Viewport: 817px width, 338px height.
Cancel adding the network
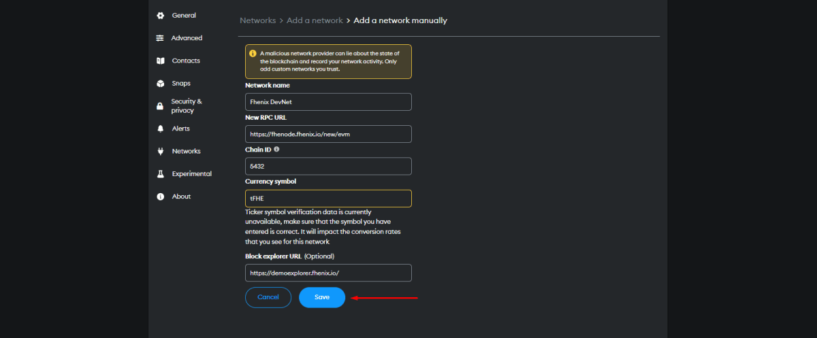268,297
